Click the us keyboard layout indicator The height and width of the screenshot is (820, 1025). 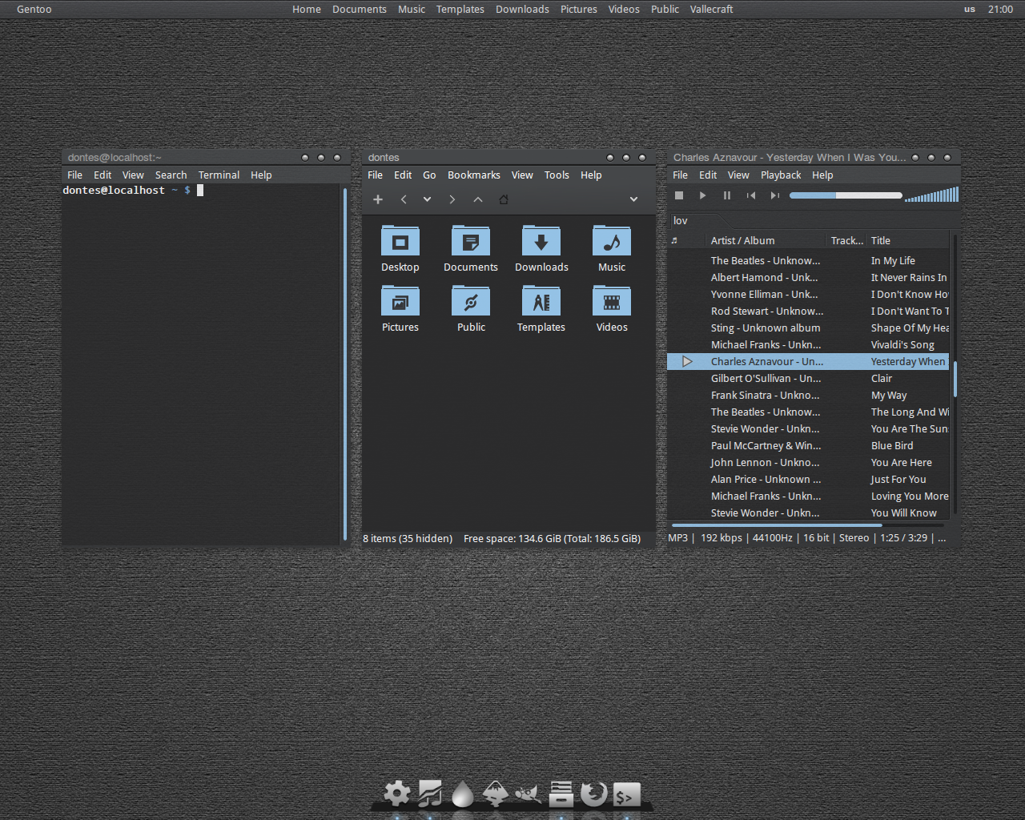[970, 9]
